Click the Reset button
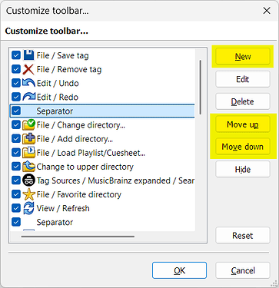Screen dimensions: 279x288 (243, 235)
